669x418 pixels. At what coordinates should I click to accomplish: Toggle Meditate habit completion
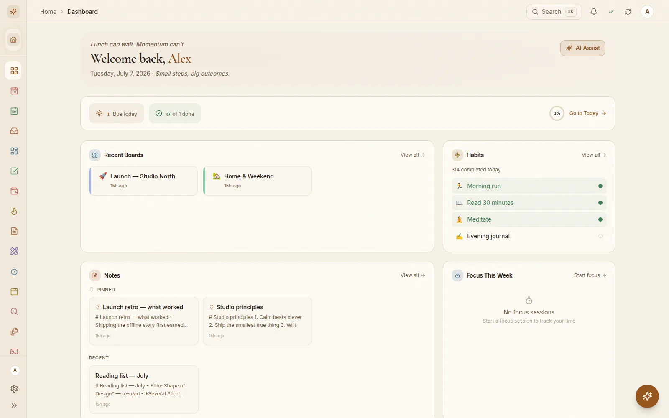[x=529, y=219]
